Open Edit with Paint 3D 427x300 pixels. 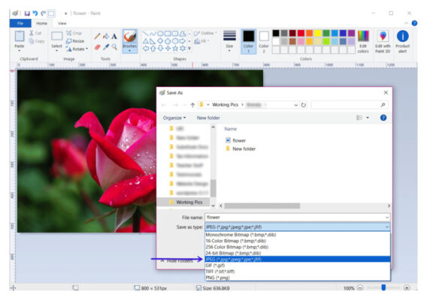383,41
